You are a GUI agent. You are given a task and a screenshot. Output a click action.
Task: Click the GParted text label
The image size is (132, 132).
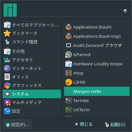pos(82,55)
